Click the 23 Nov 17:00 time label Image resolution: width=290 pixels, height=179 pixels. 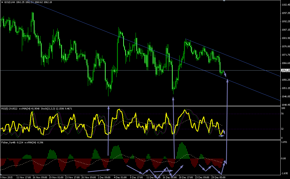[x=72, y=177]
